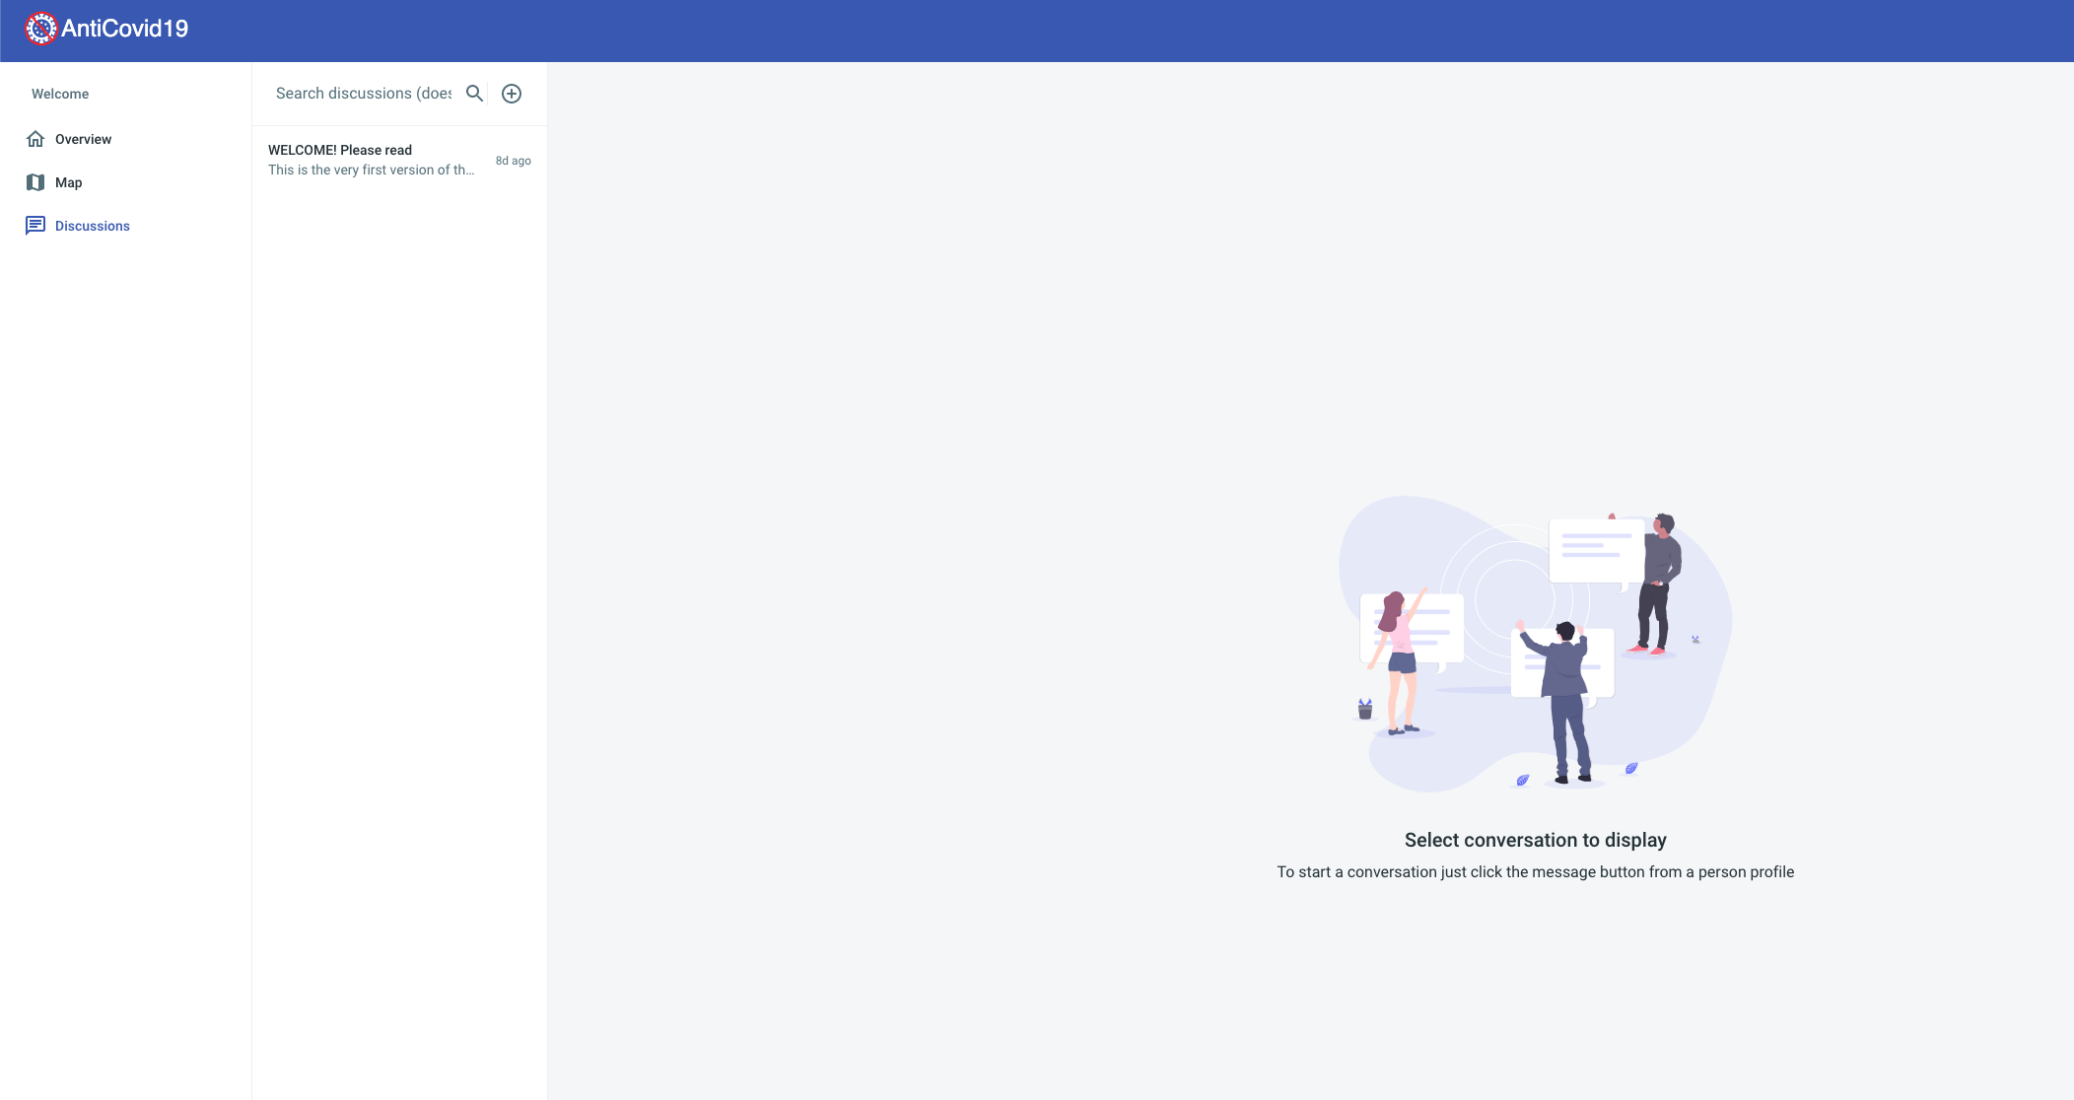Focus the Search discussions input field

click(363, 94)
